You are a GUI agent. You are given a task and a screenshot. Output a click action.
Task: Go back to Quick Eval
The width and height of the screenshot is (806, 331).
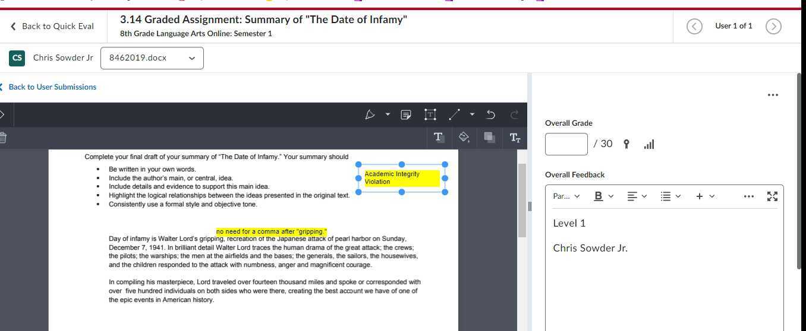point(52,26)
